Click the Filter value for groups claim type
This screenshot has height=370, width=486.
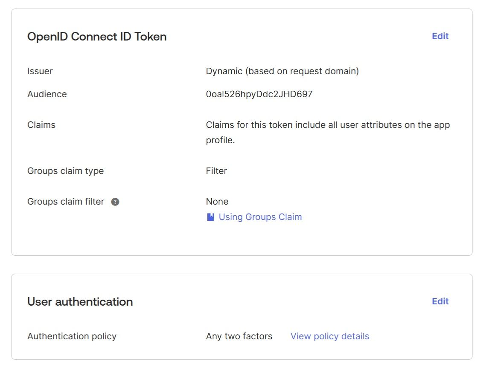point(216,171)
